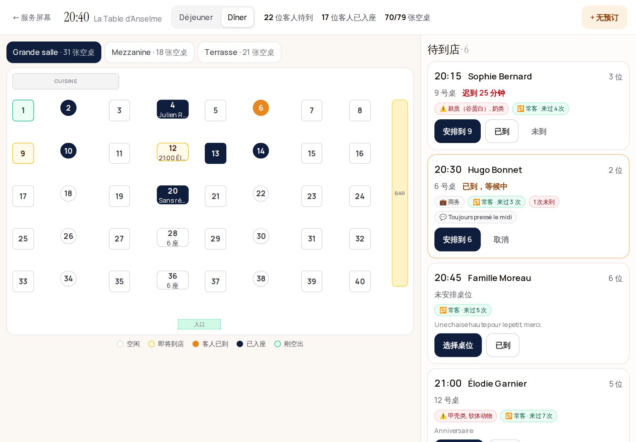
Task: Mark Sophie Bernard as 已到
Action: (502, 132)
